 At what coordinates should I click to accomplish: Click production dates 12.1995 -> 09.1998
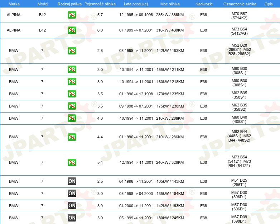[136, 15]
